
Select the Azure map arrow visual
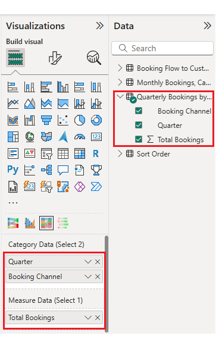pos(63,137)
